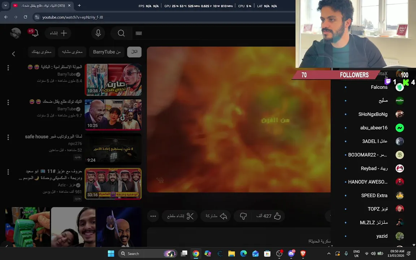Click the youtube.com address bar URL

coord(73,17)
